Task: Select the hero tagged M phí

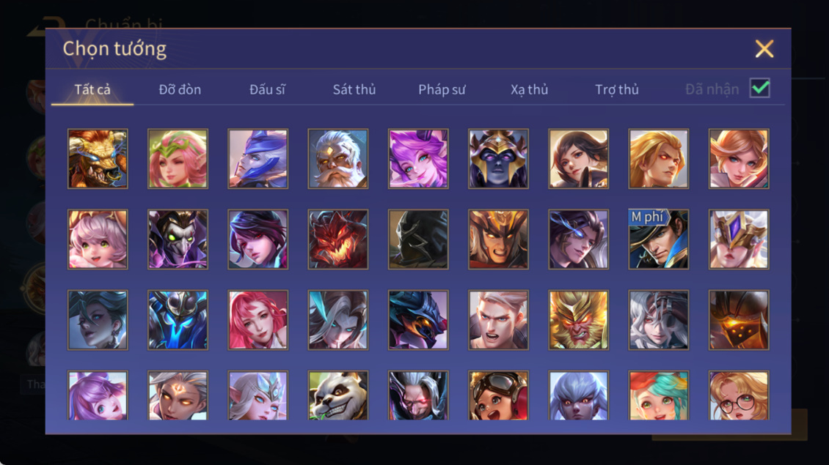Action: [x=658, y=239]
